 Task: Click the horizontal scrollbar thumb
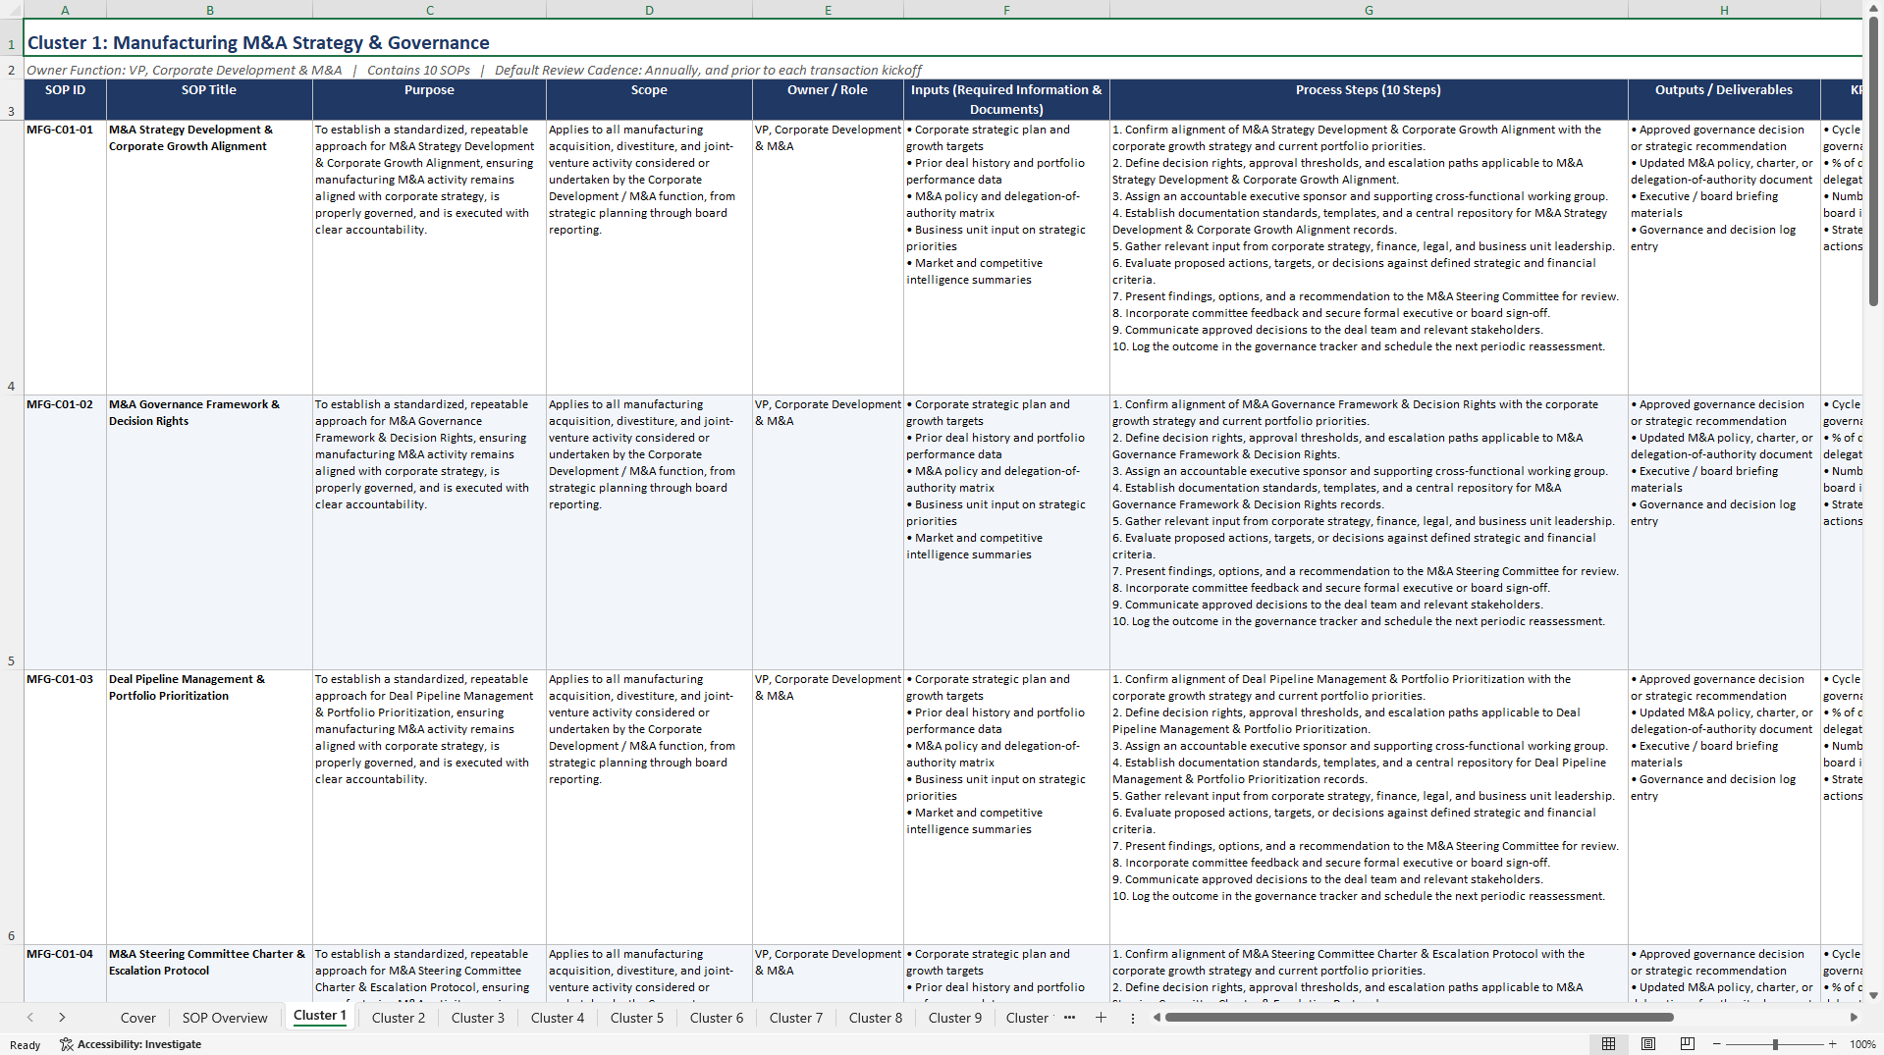pos(1419,1018)
